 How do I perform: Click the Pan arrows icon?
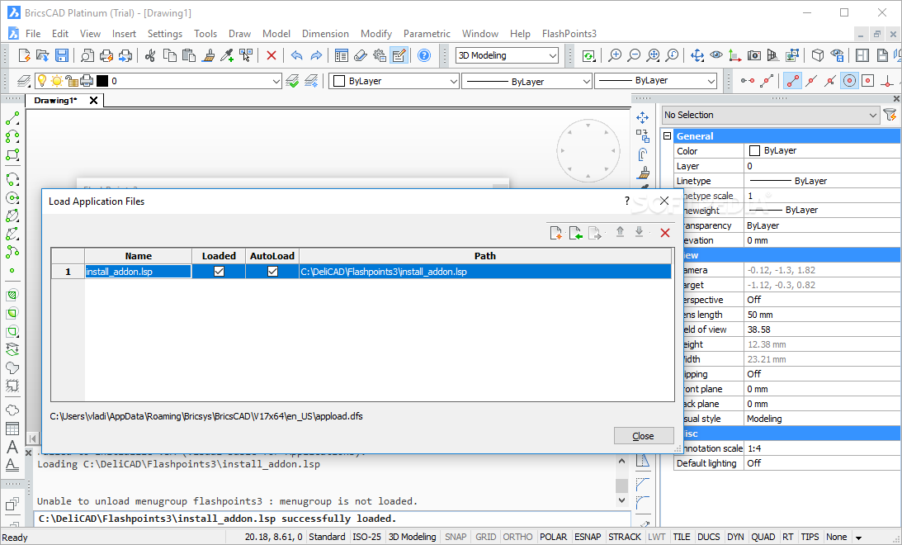click(697, 55)
